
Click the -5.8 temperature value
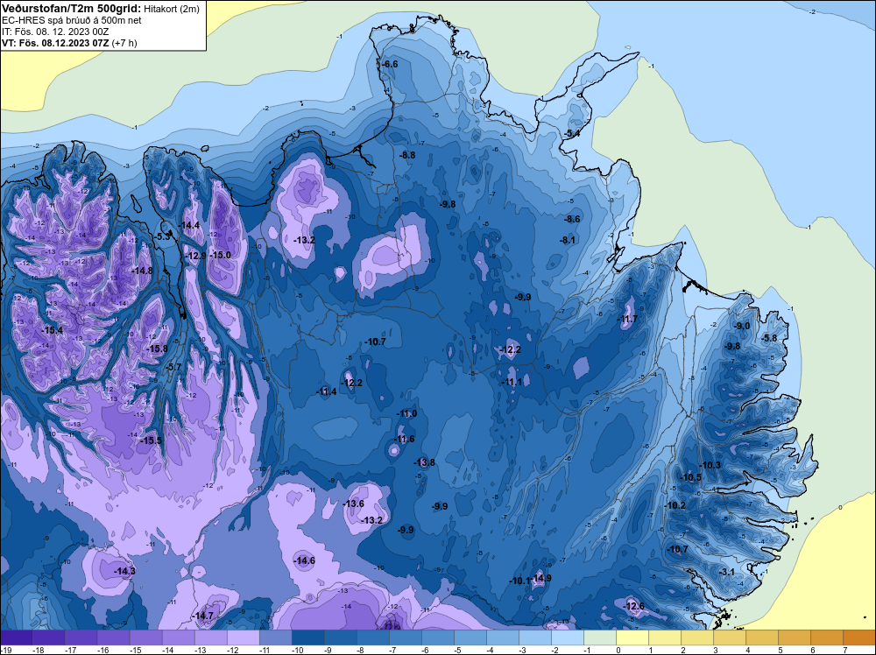click(769, 338)
